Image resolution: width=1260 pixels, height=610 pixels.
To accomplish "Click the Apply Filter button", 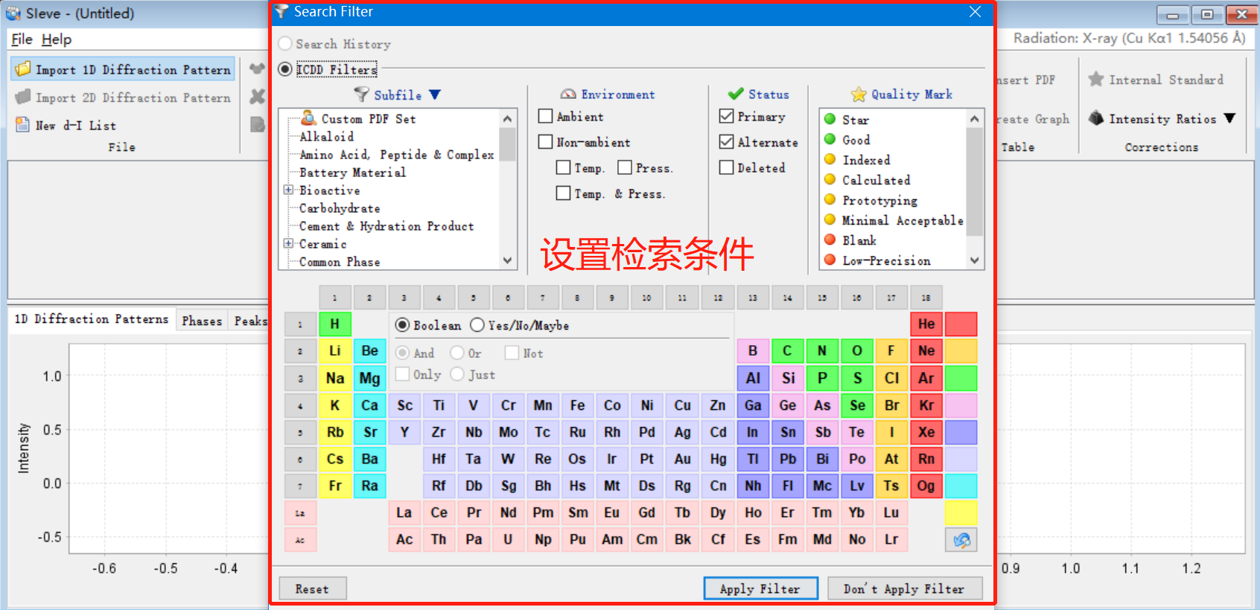I will coord(760,588).
